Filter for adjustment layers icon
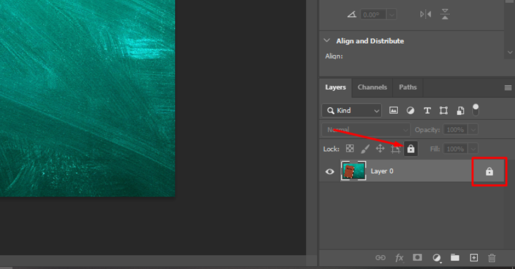515x269 pixels. 410,110
